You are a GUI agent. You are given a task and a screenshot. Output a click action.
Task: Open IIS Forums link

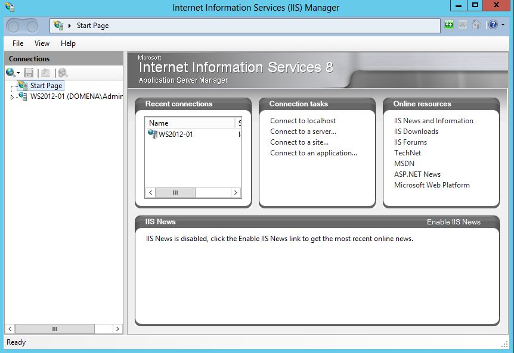pos(410,142)
